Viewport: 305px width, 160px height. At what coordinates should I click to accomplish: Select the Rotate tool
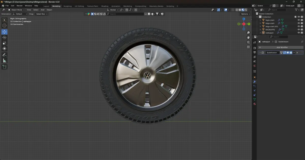click(x=4, y=38)
